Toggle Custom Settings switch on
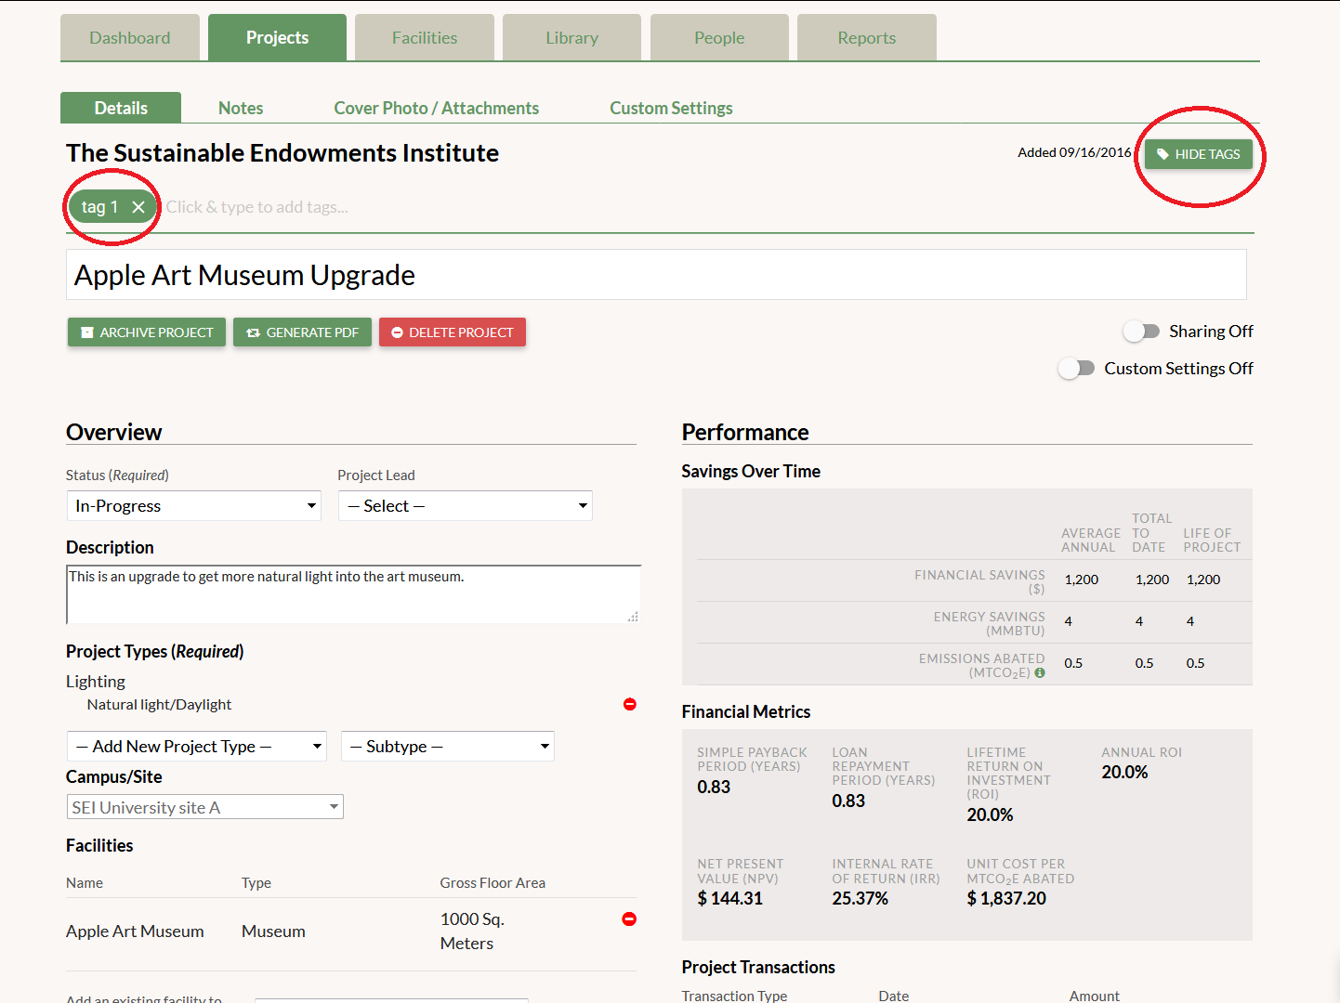The width and height of the screenshot is (1340, 1003). [1076, 369]
